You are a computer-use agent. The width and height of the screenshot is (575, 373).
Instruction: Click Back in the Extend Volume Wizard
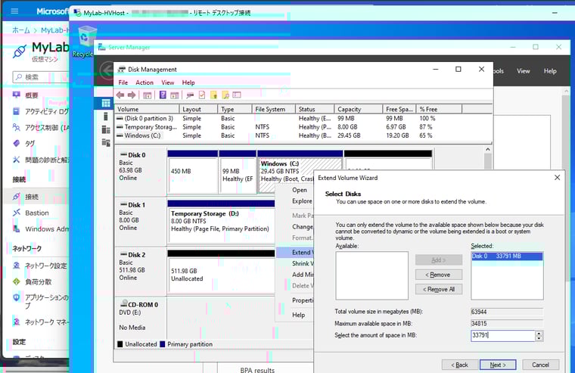point(459,365)
